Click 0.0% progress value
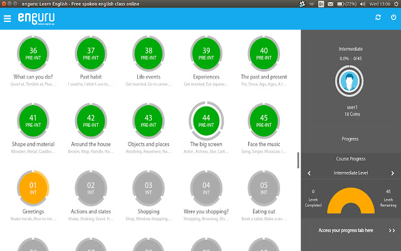The height and width of the screenshot is (251, 401). (344, 58)
